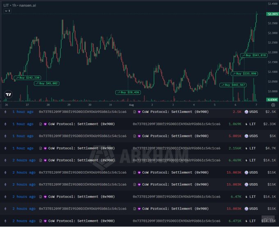Click the USD value $2.5K
The width and height of the screenshot is (279, 227).
pos(271,112)
